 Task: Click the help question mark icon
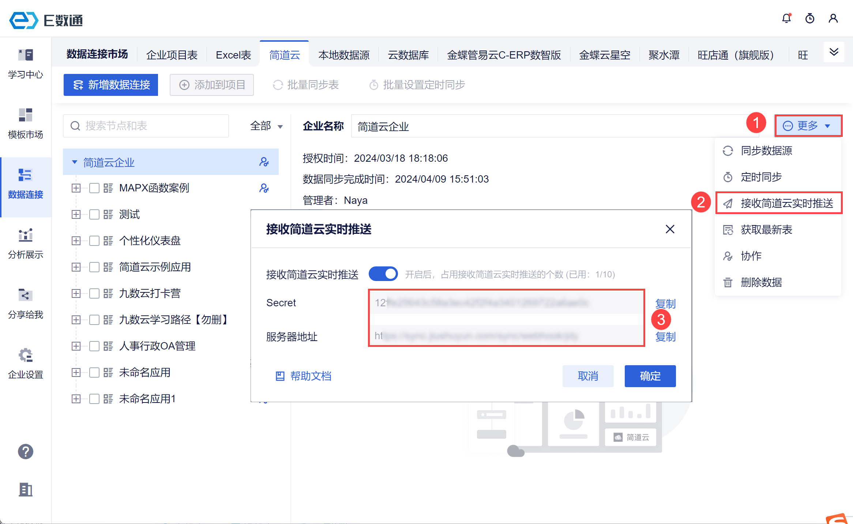pyautogui.click(x=26, y=452)
